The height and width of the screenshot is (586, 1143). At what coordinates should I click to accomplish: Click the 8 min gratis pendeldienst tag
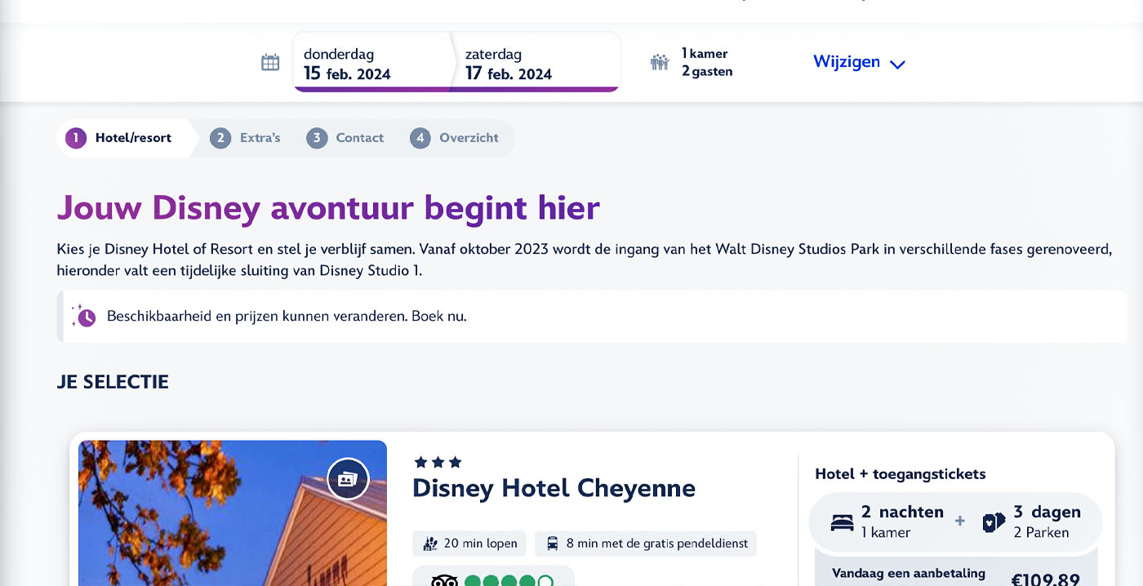click(x=646, y=544)
